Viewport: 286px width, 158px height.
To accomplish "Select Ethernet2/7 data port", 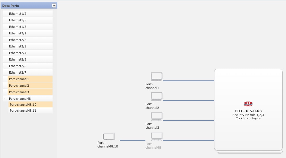I will [28, 73].
